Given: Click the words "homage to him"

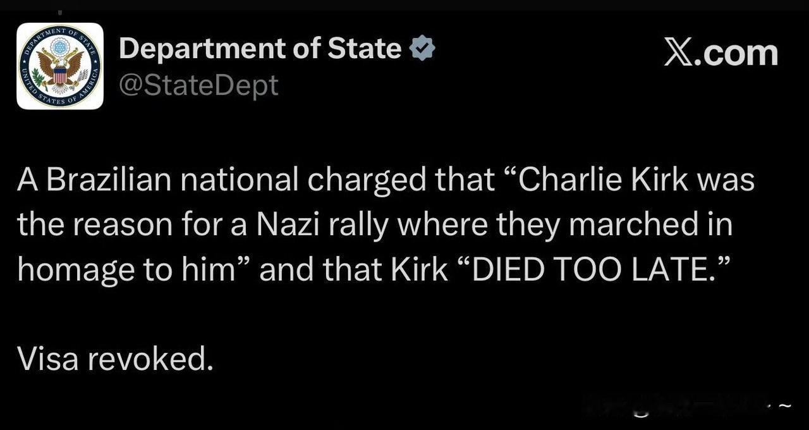Looking at the screenshot, I should pyautogui.click(x=126, y=270).
